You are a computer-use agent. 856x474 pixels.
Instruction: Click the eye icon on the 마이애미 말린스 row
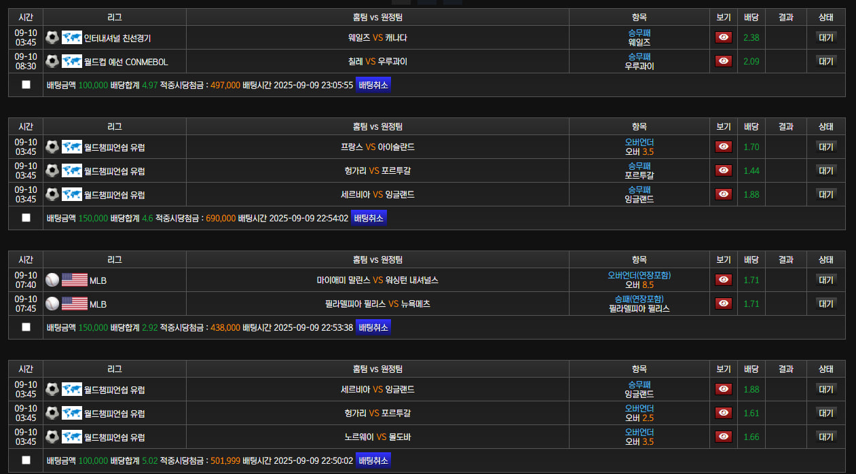click(723, 279)
